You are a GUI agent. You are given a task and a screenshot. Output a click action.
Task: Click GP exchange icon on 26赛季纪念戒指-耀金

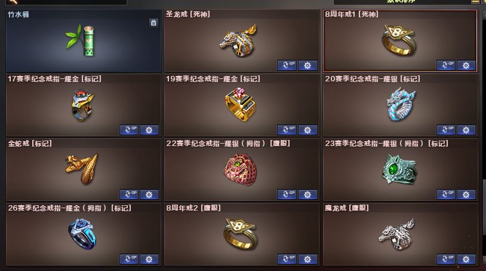click(128, 259)
